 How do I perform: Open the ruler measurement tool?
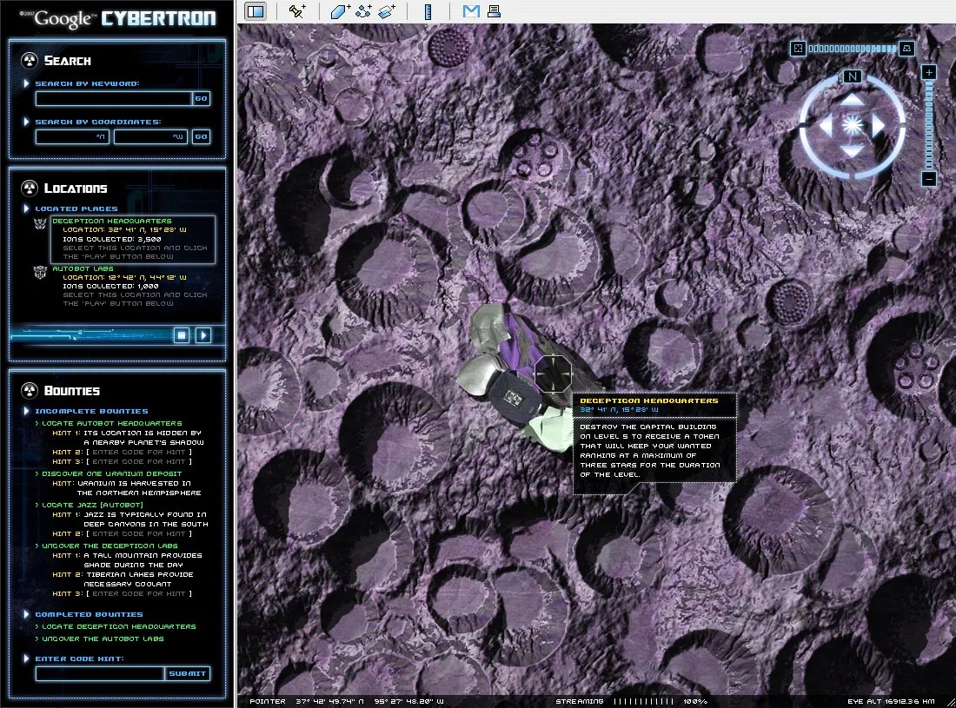[428, 11]
